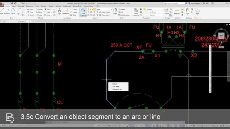The height and width of the screenshot is (129, 230).
Task: Select the Line tool in Draw panel
Action: [1, 11]
